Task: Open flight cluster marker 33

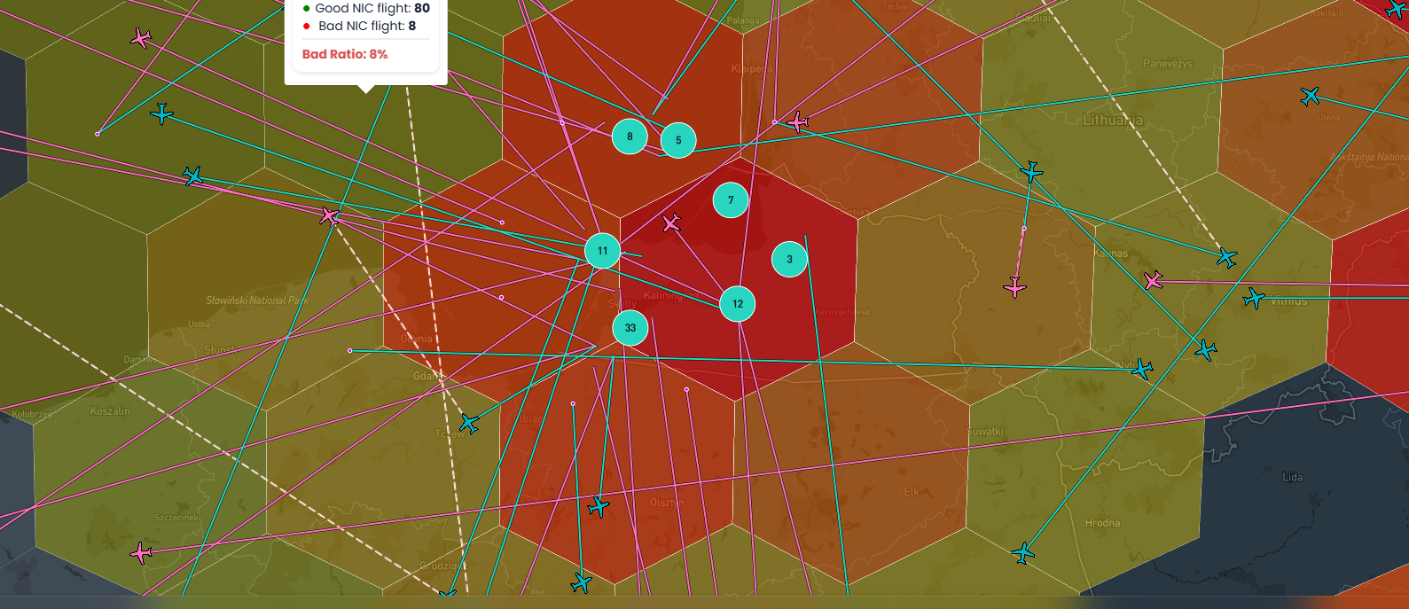Action: (x=630, y=328)
